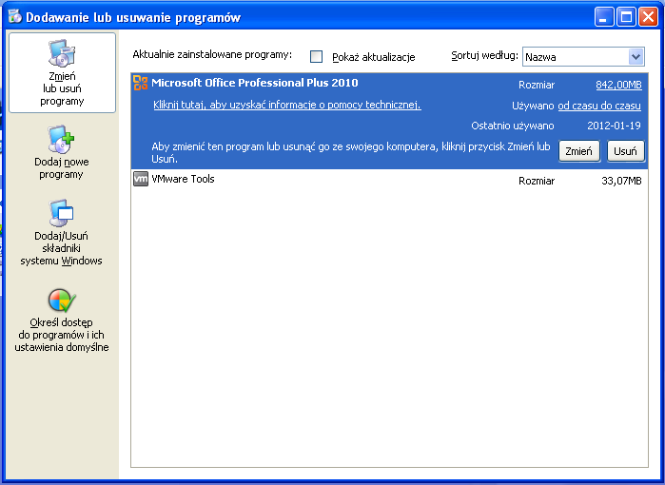Click Rozmiar label in VMware Tools row
The width and height of the screenshot is (665, 485).
[x=537, y=181]
